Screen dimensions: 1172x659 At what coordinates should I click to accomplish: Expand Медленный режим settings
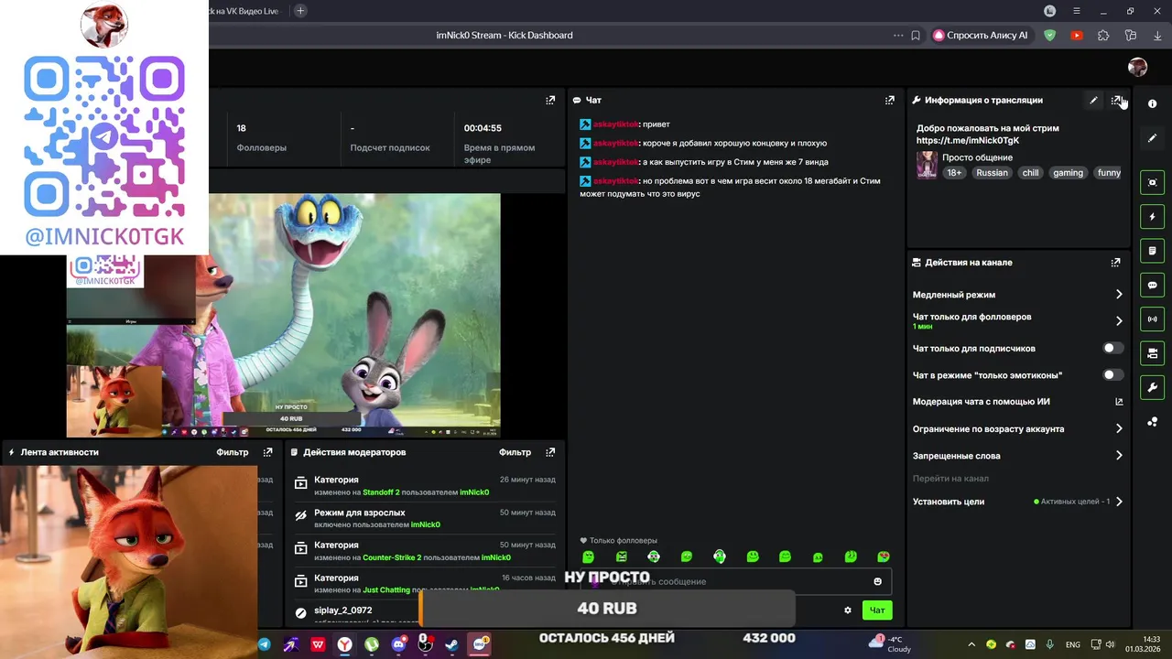pos(1017,295)
